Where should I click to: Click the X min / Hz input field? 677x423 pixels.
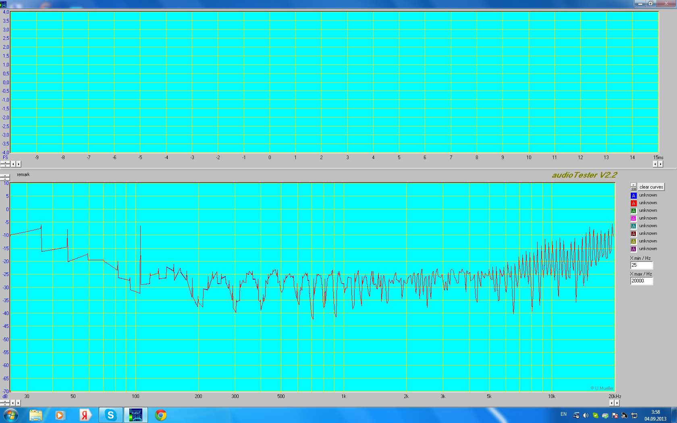tap(641, 265)
